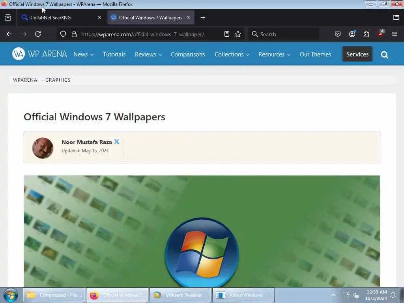This screenshot has height=303, width=404.
Task: Open the taskbar clock showing 12:33 AM
Action: click(376, 295)
